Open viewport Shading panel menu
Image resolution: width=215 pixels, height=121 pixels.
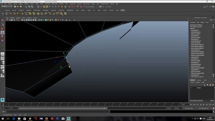tap(12, 18)
